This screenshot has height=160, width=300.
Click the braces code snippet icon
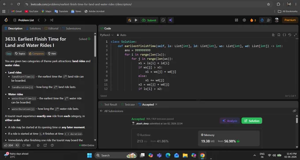[284, 35]
